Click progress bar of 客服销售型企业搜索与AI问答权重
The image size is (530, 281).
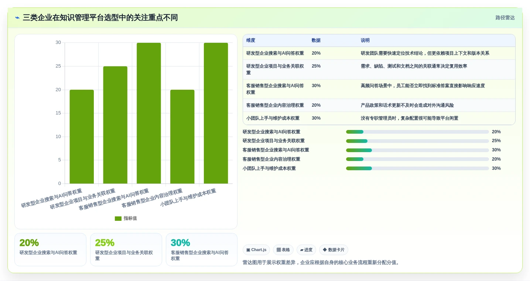pyautogui.click(x=417, y=150)
